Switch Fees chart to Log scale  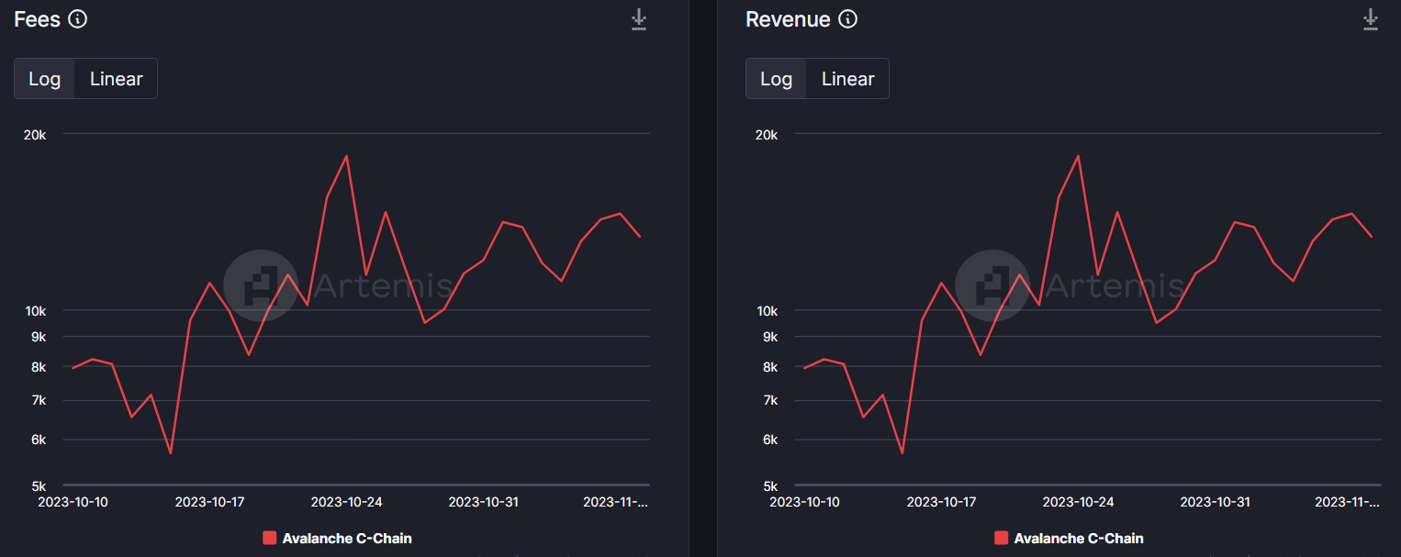click(x=44, y=79)
